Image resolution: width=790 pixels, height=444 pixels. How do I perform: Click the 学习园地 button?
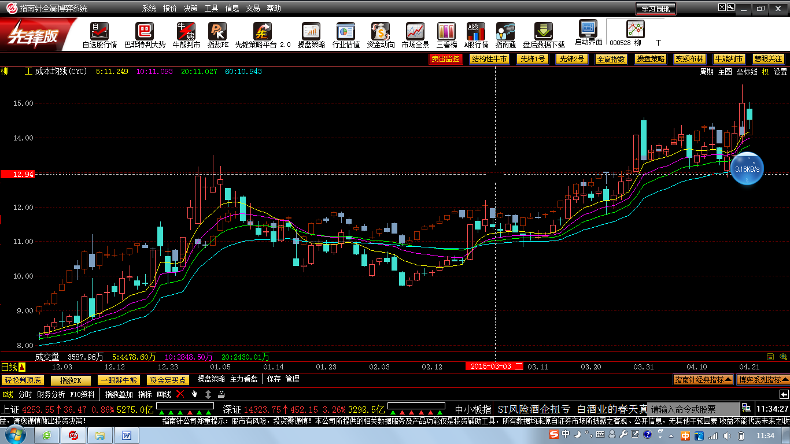point(655,9)
